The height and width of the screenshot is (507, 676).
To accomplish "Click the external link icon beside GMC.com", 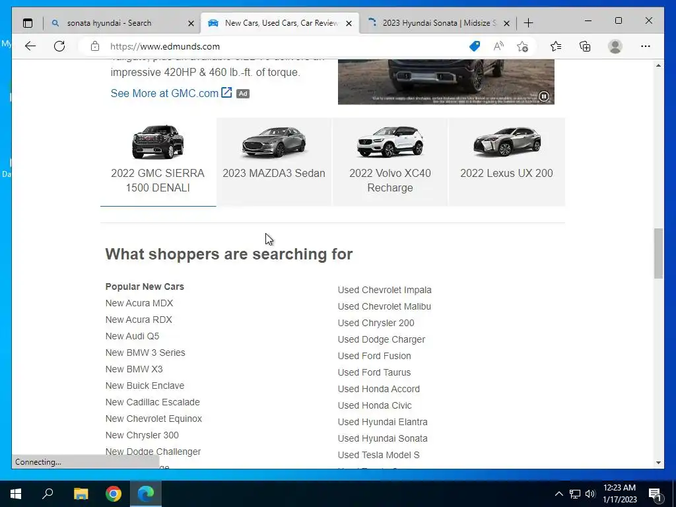I will pyautogui.click(x=226, y=92).
